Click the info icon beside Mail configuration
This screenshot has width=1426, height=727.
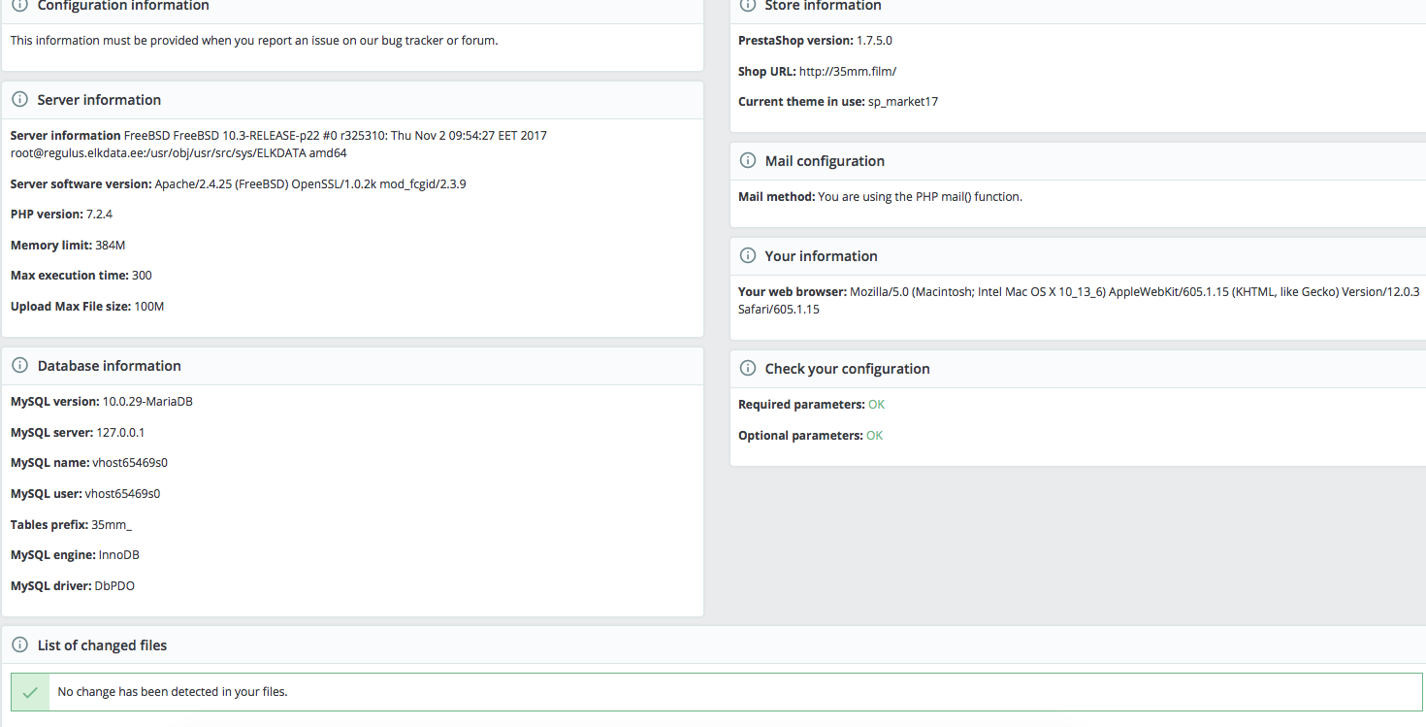pyautogui.click(x=747, y=161)
